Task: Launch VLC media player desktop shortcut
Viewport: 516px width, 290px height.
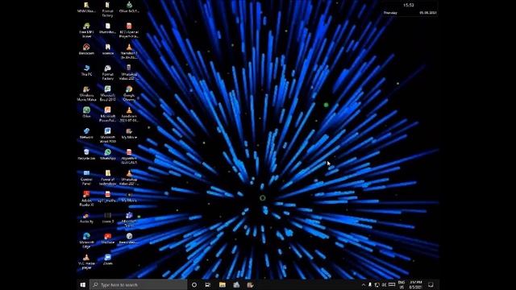Action: pyautogui.click(x=86, y=262)
